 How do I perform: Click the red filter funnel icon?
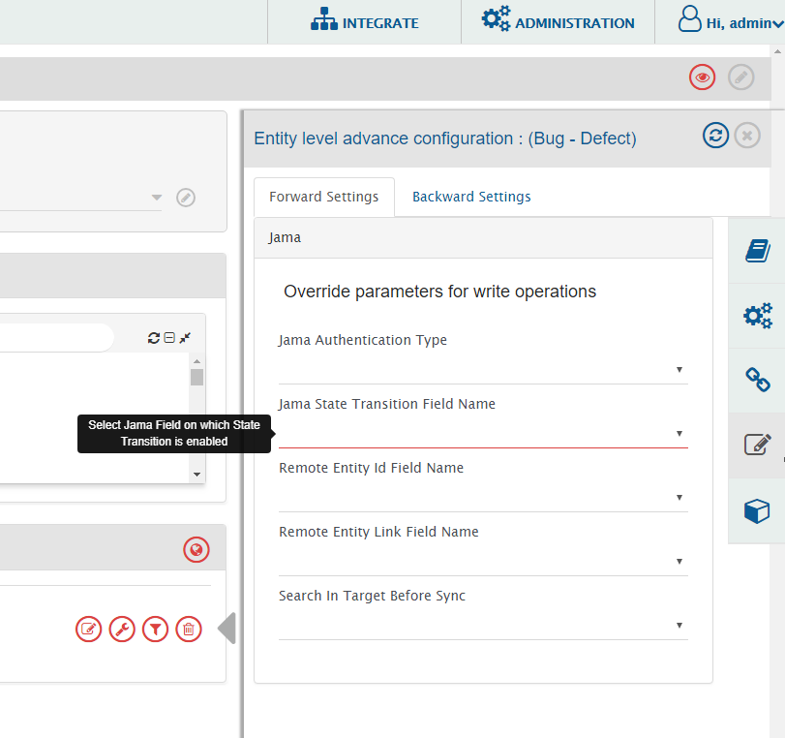click(155, 630)
